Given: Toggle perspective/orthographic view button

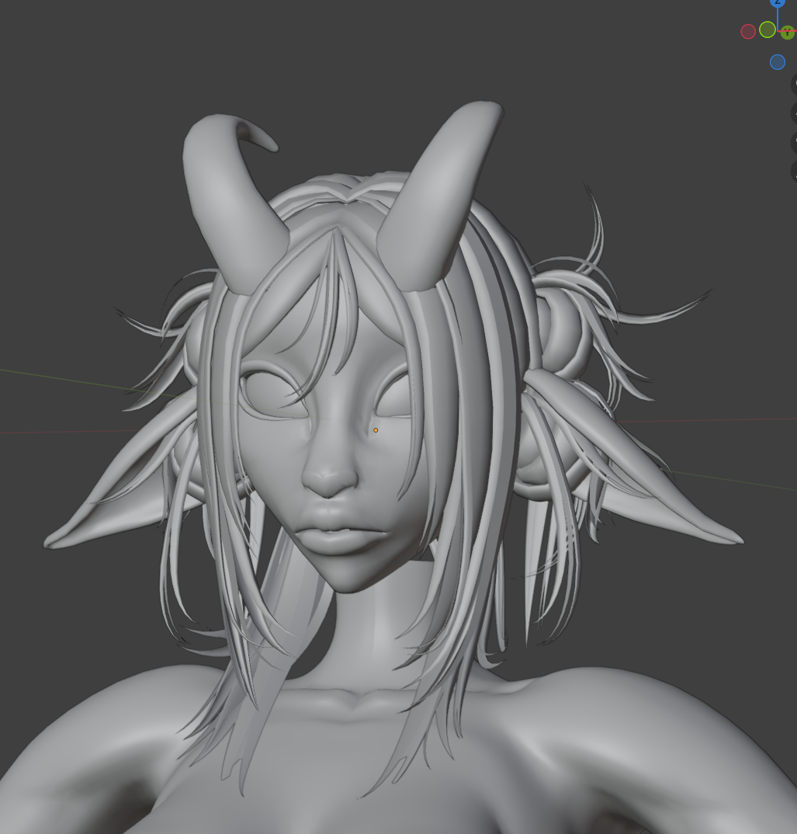Looking at the screenshot, I should pyautogui.click(x=794, y=171).
